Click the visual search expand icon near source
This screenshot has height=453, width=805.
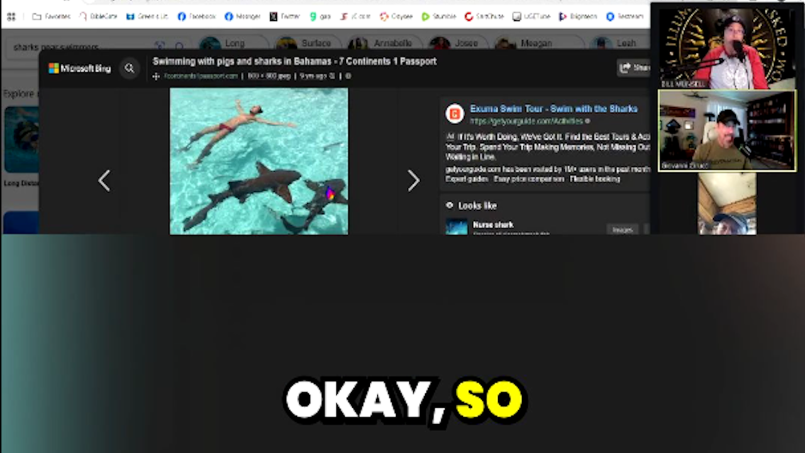(x=156, y=76)
